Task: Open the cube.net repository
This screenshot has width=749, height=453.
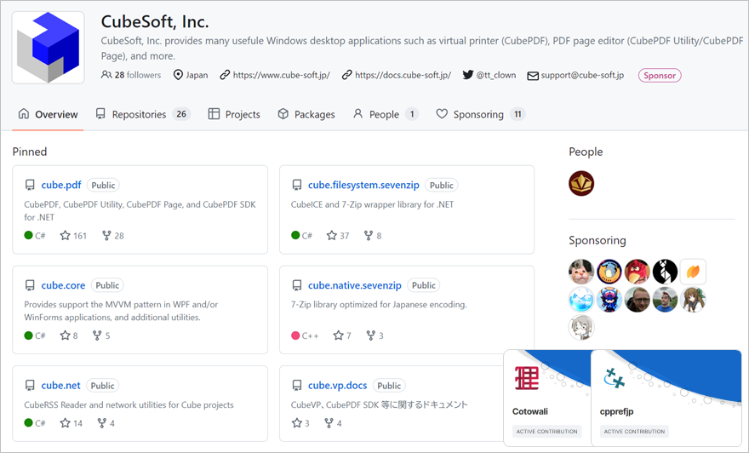Action: point(60,385)
